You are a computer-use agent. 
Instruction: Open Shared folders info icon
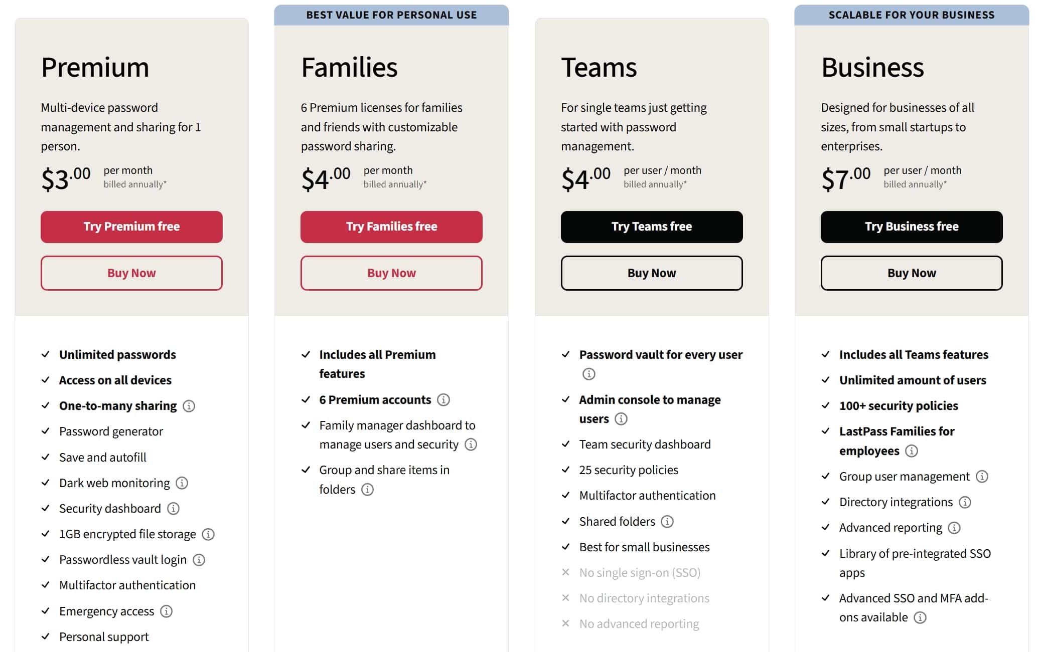(667, 522)
